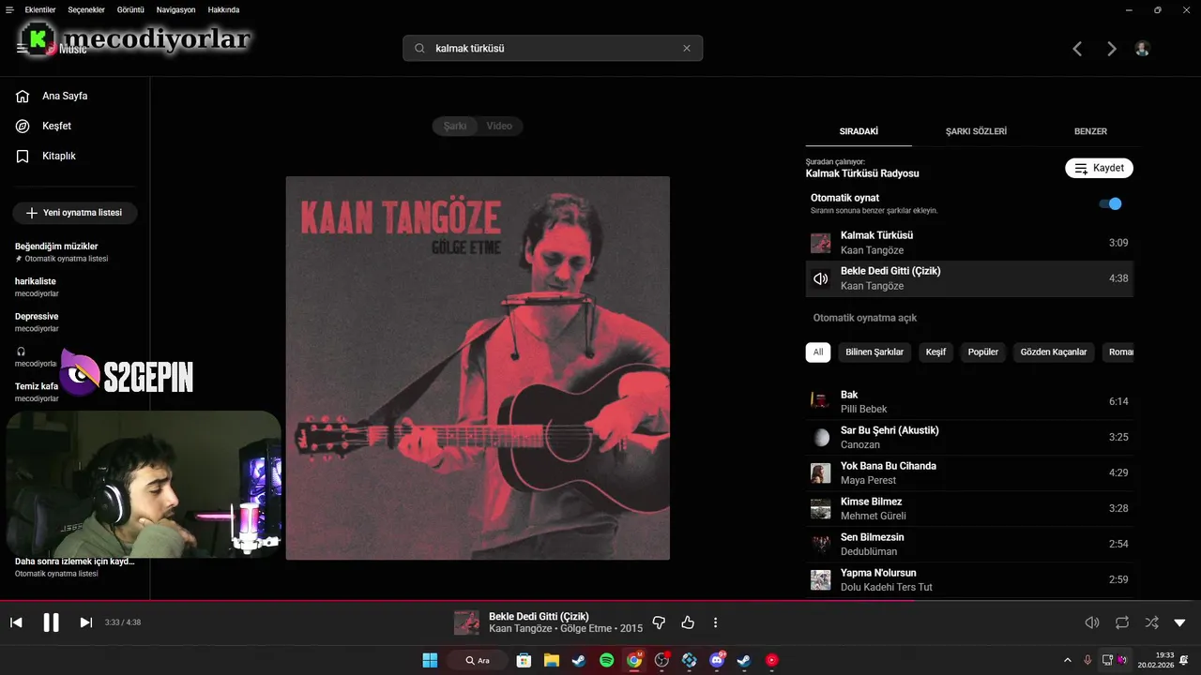This screenshot has width=1201, height=675.
Task: Open the Hakkında menu
Action: [x=222, y=9]
